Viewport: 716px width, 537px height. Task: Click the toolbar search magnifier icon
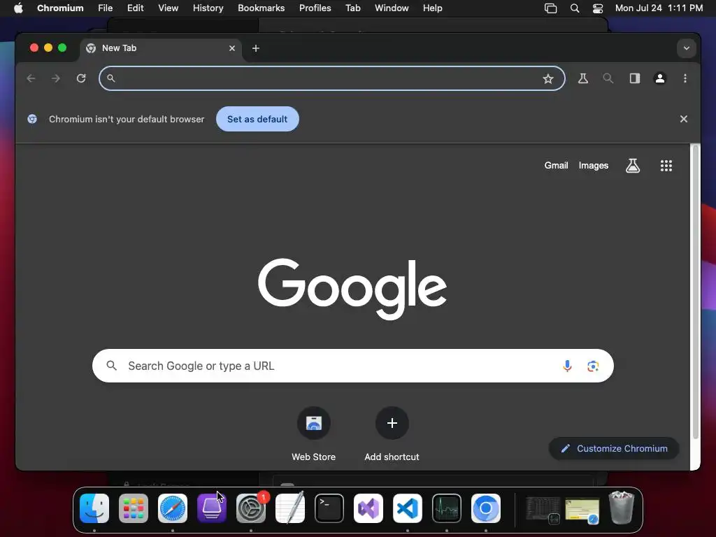click(608, 78)
